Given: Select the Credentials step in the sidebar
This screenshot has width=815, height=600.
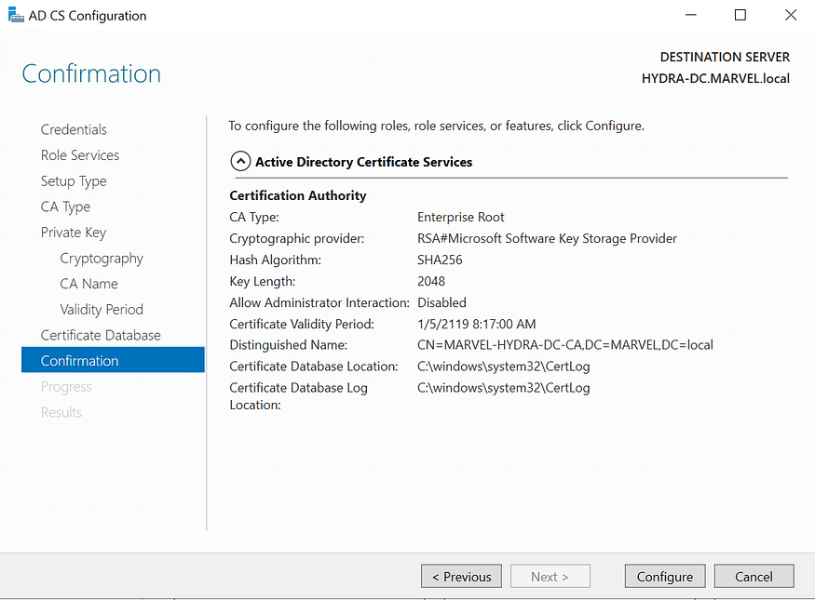Looking at the screenshot, I should 74,129.
